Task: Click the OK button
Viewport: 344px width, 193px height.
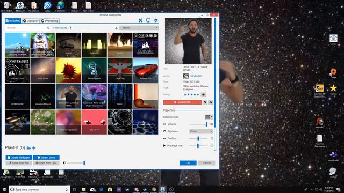Action: pos(188,163)
